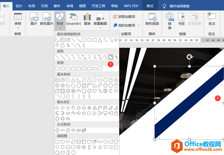Open the 表格 table insert button

pyautogui.click(x=18, y=21)
